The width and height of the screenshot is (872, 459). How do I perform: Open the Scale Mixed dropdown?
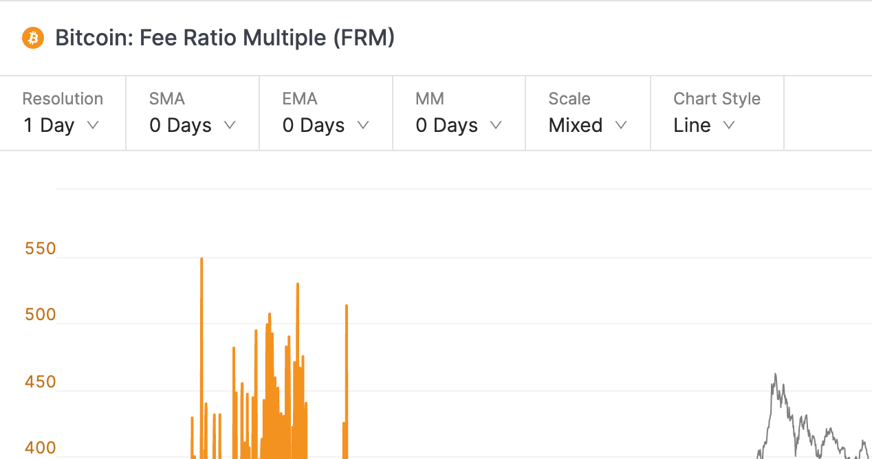click(x=588, y=113)
